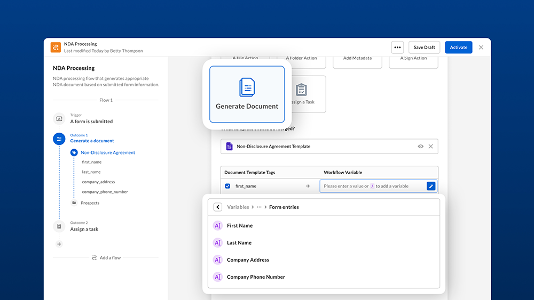Click the Outcome 1 generate document circle icon
The image size is (534, 300).
click(59, 139)
